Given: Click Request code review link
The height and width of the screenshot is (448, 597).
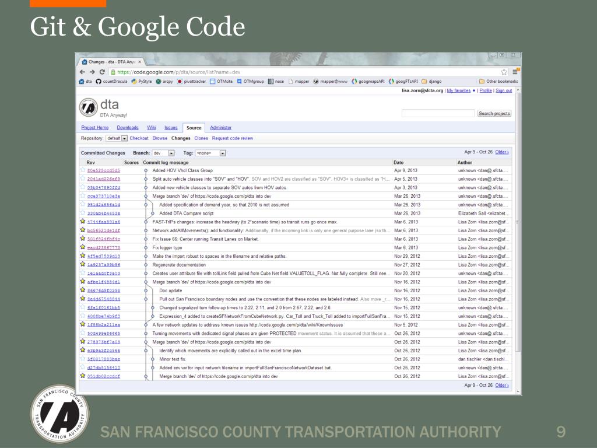Looking at the screenshot, I should 232,138.
